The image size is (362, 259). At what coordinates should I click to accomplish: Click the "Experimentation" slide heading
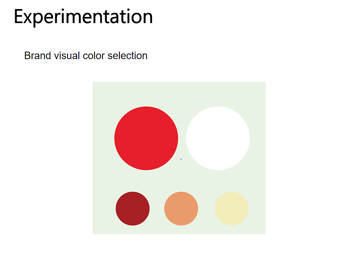tap(83, 17)
